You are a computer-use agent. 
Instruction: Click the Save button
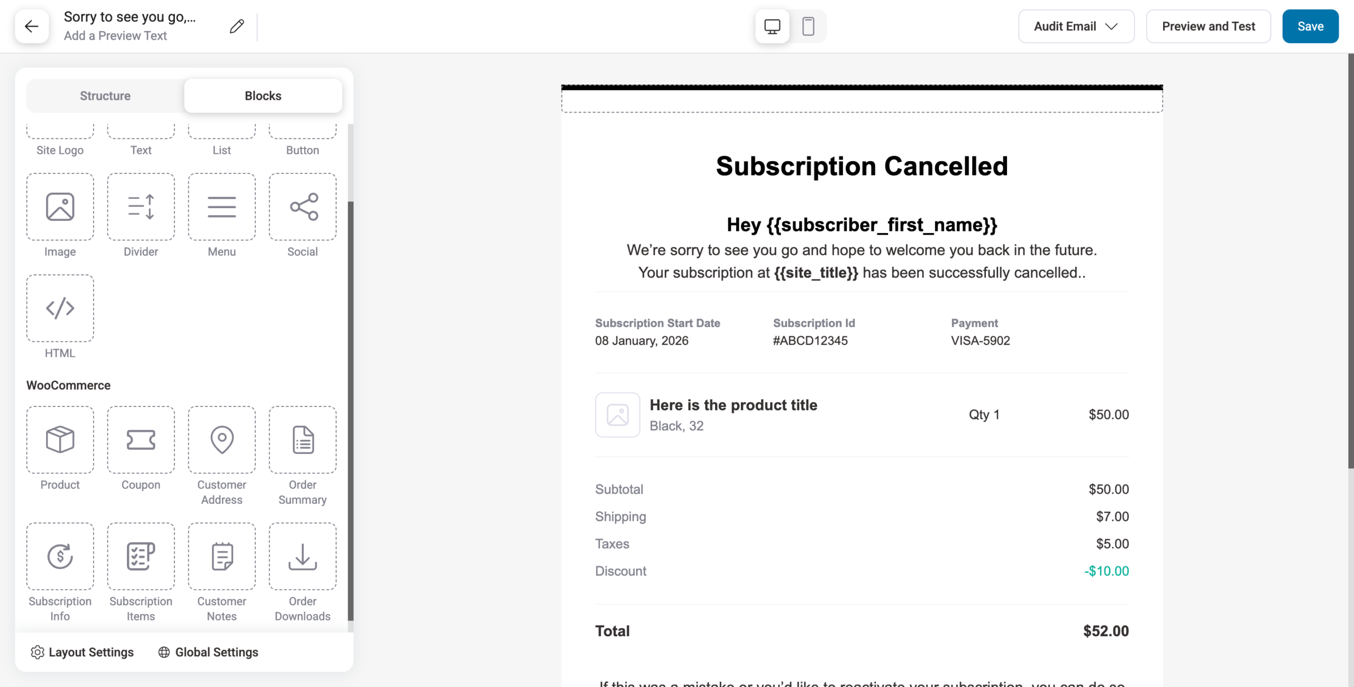coord(1310,26)
